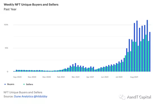Click the 100k y-axis label
Viewport: 156px width, 104px height.
click(x=6, y=25)
